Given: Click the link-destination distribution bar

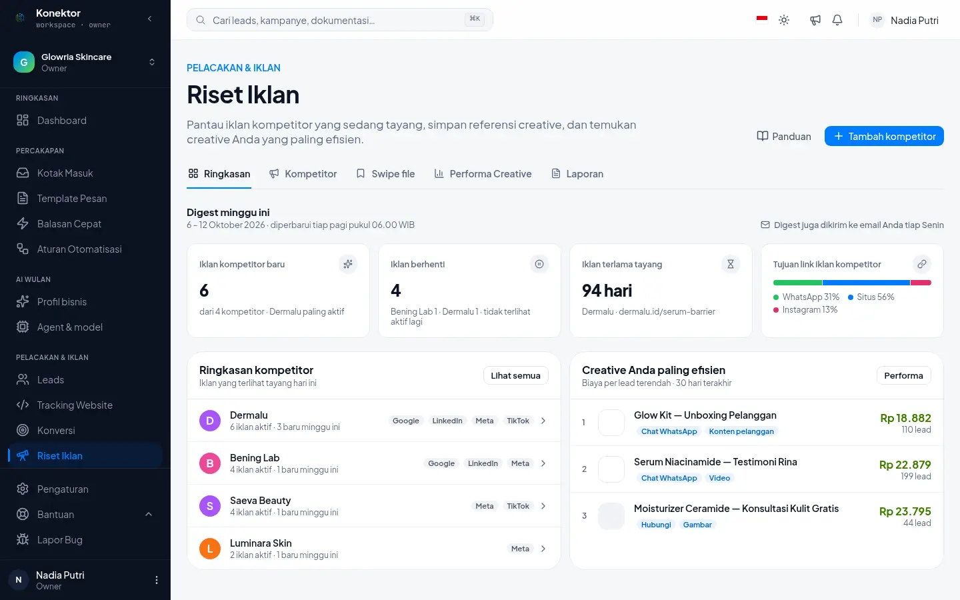Looking at the screenshot, I should click(x=852, y=283).
